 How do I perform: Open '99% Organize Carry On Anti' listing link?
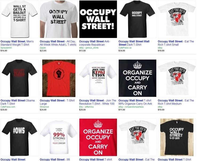(135, 102)
